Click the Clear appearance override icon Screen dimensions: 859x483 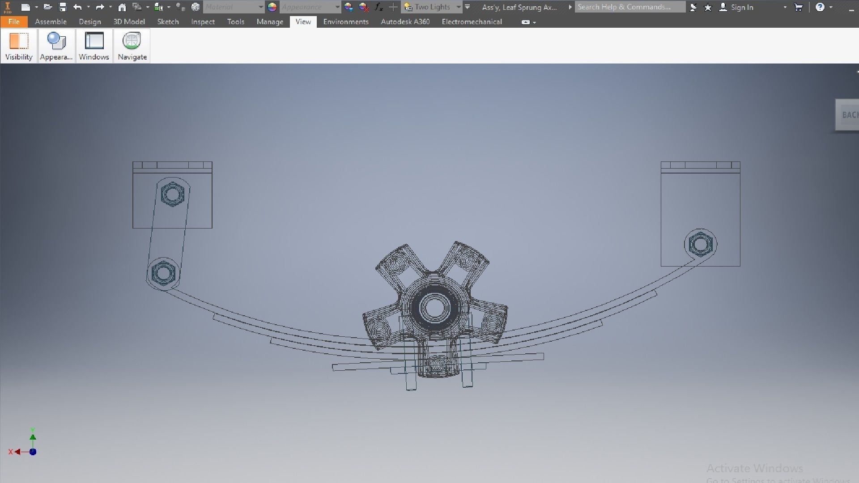364,7
